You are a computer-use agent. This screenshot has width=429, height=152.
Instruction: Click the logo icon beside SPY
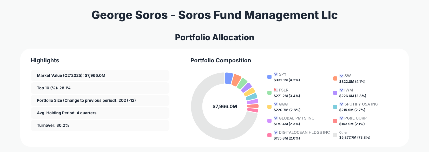coord(276,74)
